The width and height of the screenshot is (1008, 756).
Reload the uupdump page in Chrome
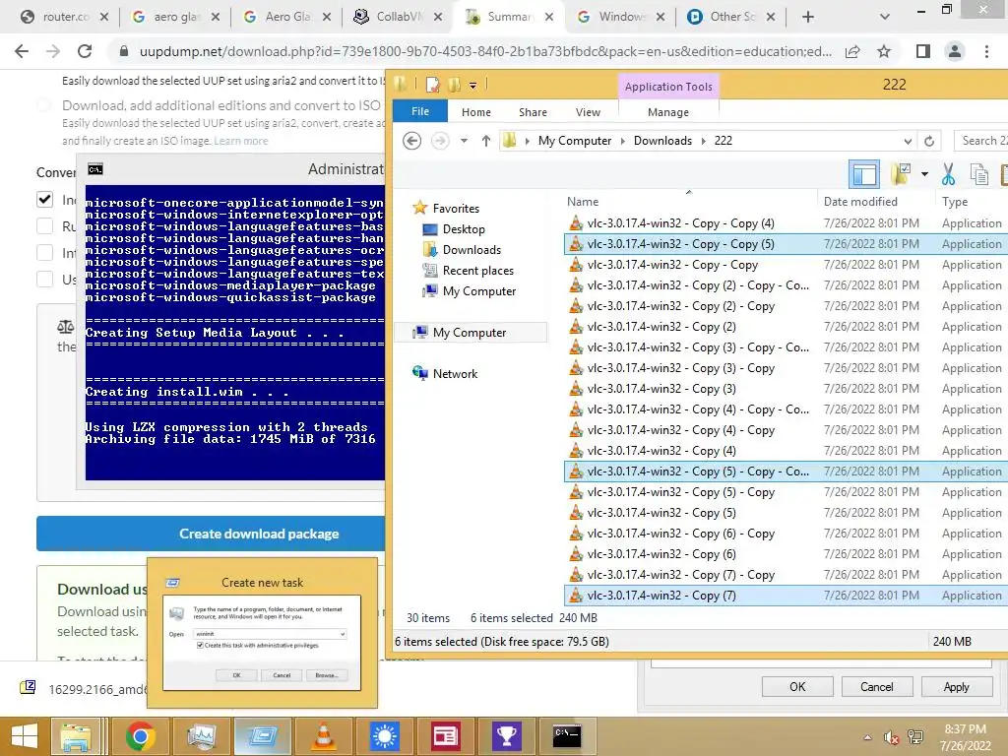point(85,51)
